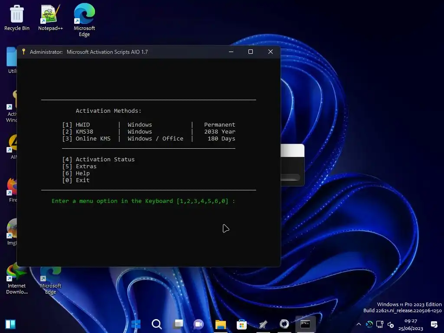Open the notification center icon

[434, 324]
